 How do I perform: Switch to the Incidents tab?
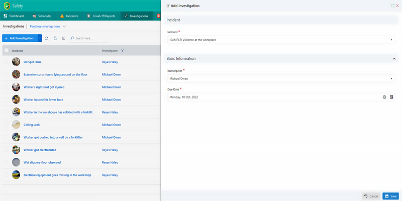coord(68,16)
